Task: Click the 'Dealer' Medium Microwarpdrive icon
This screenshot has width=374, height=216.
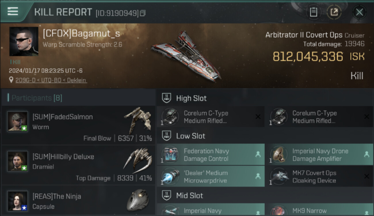Action: [x=170, y=176]
